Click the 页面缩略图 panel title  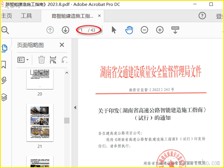(x=30, y=45)
